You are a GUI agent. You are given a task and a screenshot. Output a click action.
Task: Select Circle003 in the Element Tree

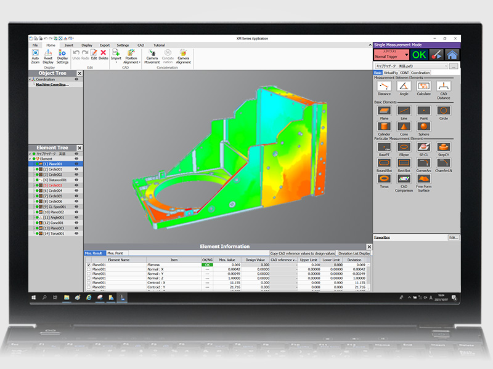55,185
